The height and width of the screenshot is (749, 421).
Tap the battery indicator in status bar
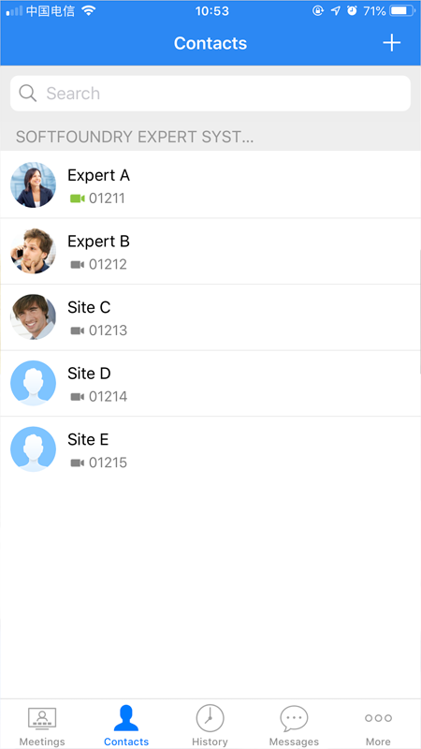click(402, 10)
